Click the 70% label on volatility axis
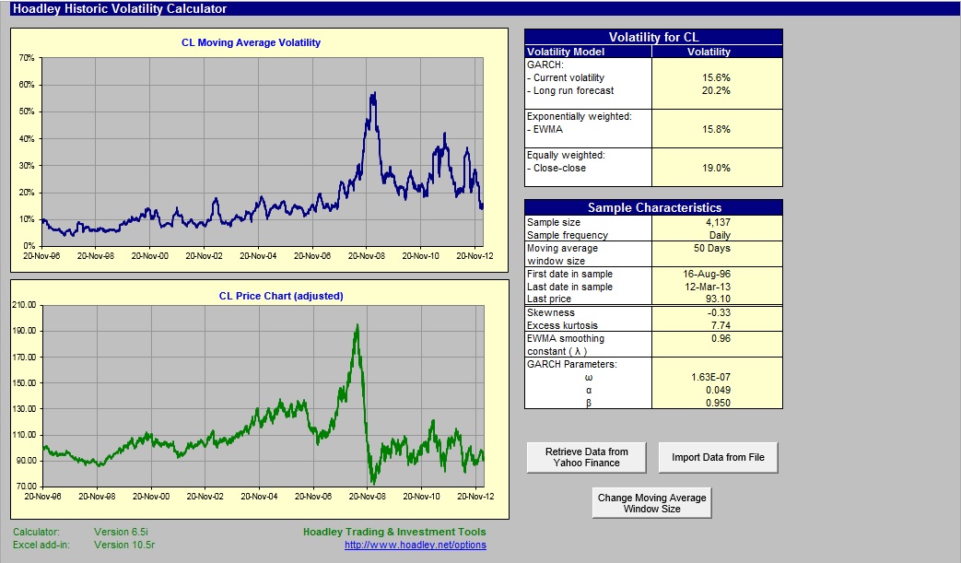Image resolution: width=961 pixels, height=563 pixels. click(x=27, y=57)
